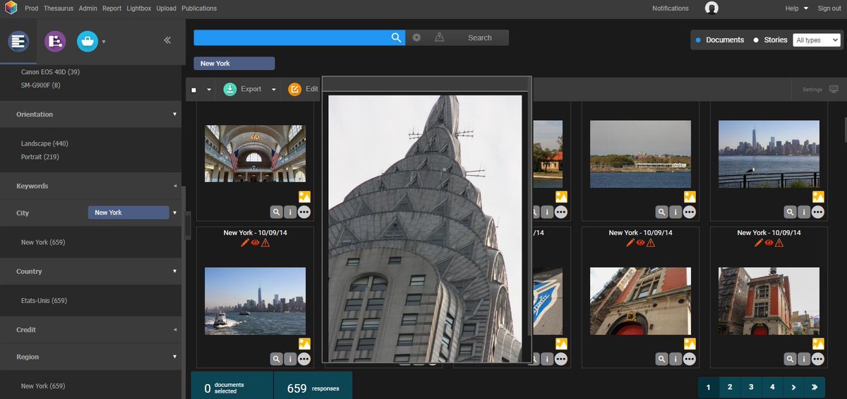Open the Lightbox menu
The image size is (847, 399).
(140, 8)
